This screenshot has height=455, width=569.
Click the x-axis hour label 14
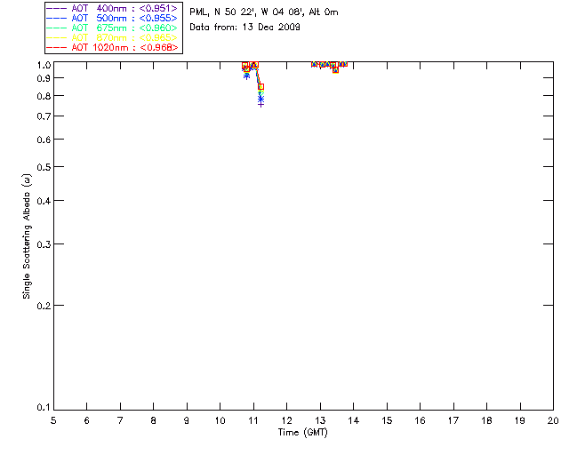[354, 420]
